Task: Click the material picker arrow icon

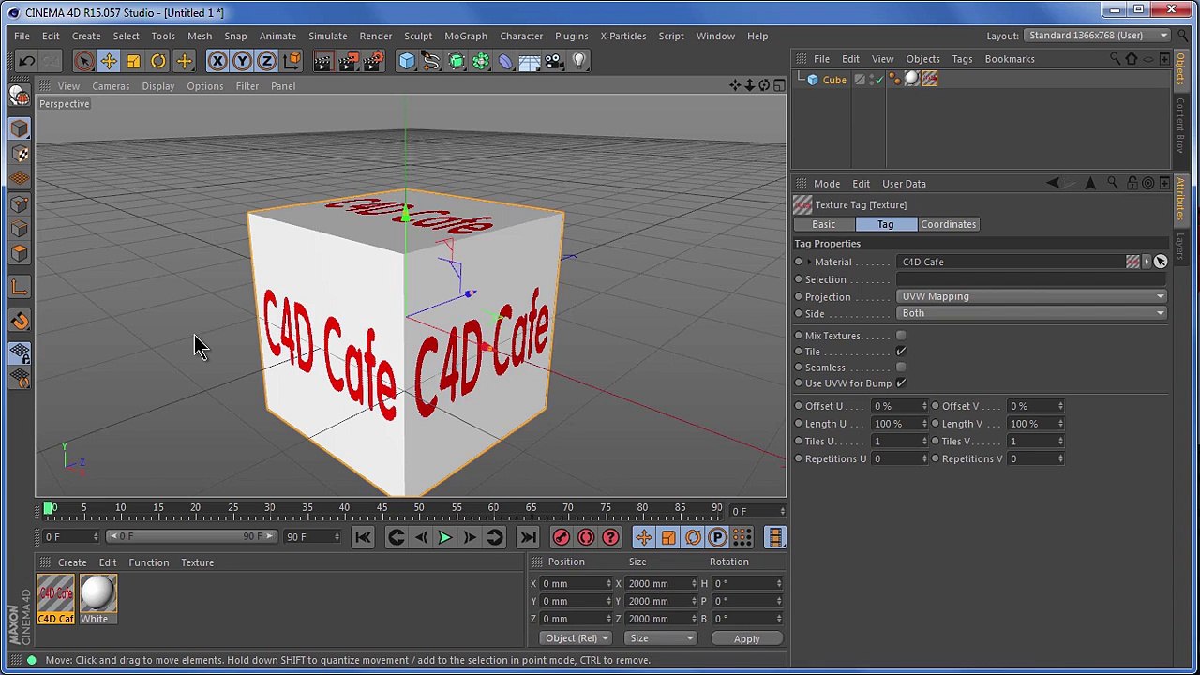Action: (x=1161, y=262)
